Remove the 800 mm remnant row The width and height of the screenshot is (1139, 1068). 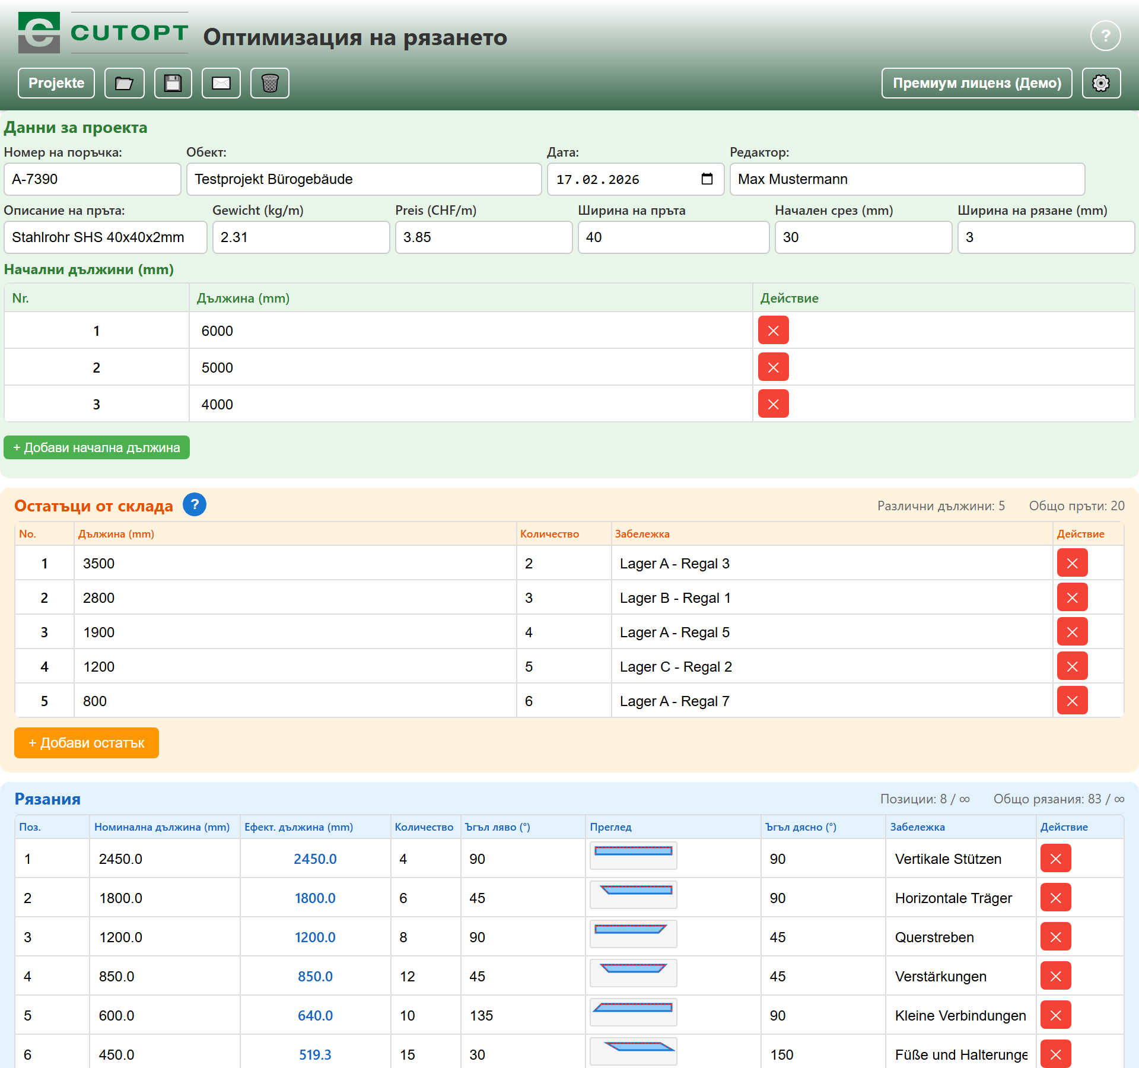1073,701
